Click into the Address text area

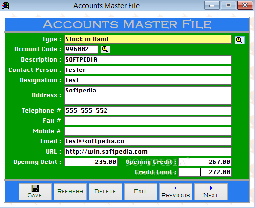(148, 95)
